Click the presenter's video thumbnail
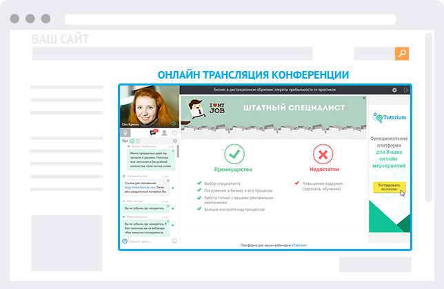Image resolution: width=444 pixels, height=289 pixels. 150,106
